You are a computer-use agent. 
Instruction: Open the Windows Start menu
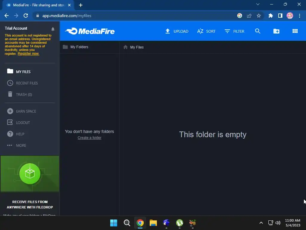(114, 223)
